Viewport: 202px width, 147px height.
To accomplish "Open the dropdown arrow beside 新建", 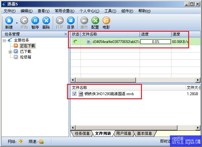I will click(x=17, y=23).
